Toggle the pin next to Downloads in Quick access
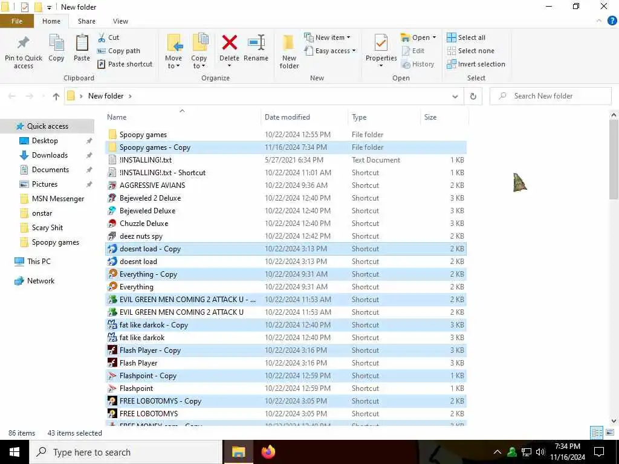This screenshot has height=464, width=619. 89,155
